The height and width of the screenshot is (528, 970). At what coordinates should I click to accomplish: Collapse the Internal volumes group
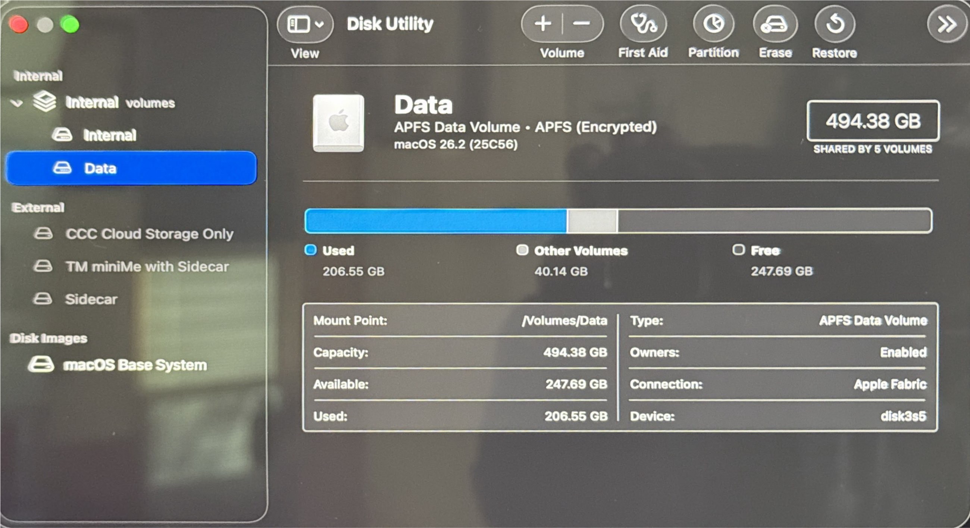tap(16, 103)
